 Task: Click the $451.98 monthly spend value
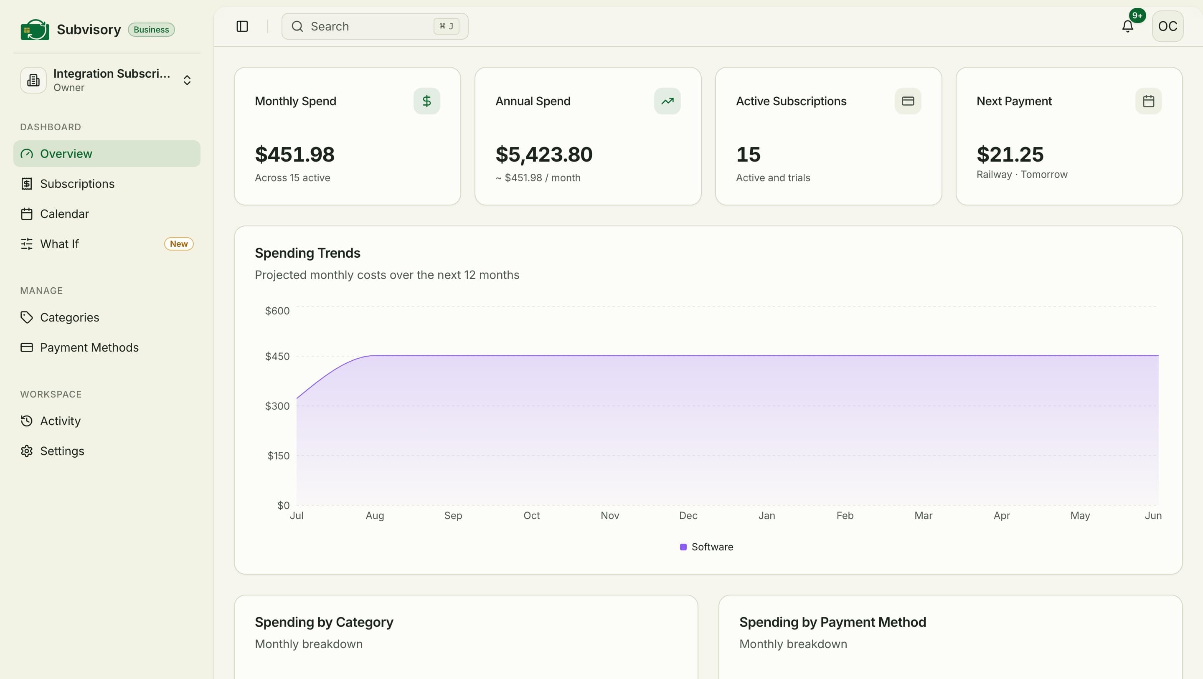[294, 155]
